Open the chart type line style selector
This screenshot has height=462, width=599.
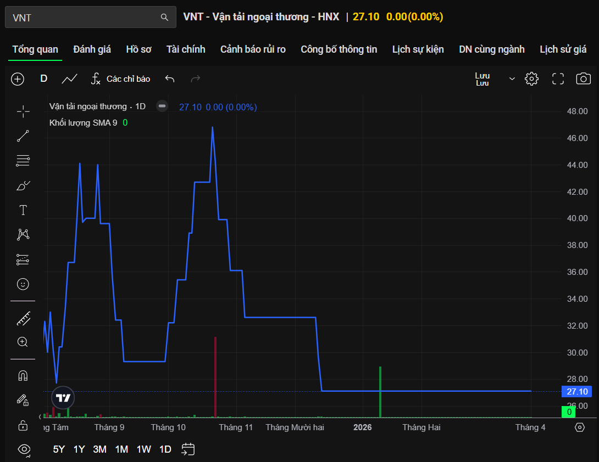[x=70, y=79]
